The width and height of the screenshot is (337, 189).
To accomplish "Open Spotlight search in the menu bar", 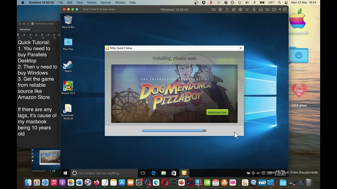I will pyautogui.click(x=279, y=2).
